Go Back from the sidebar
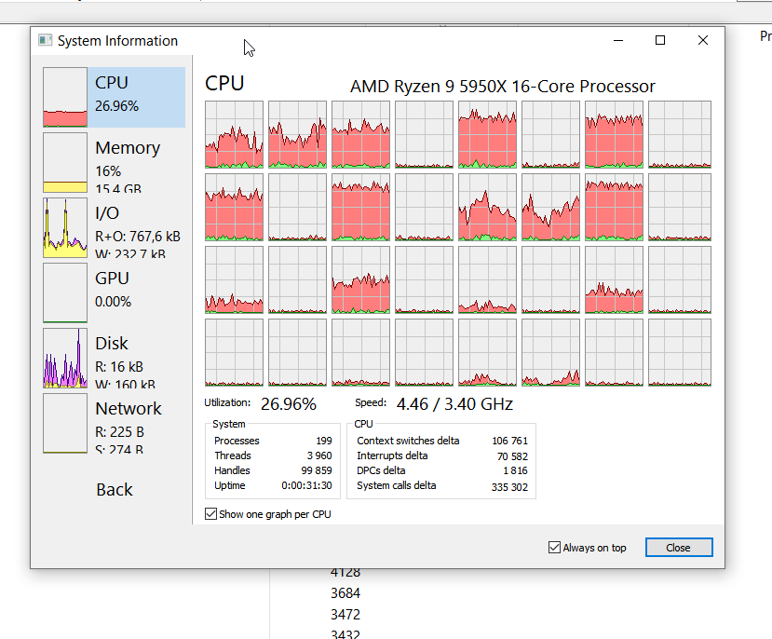The width and height of the screenshot is (772, 639). [x=115, y=490]
